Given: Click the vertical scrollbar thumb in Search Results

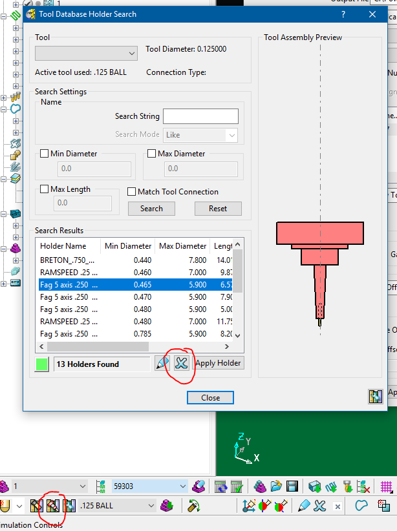Looking at the screenshot, I should pyautogui.click(x=238, y=271).
